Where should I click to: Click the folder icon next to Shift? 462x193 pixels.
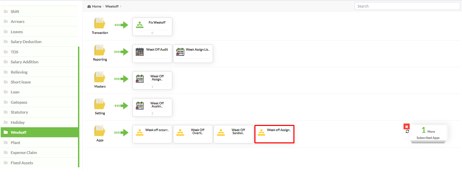5,11
